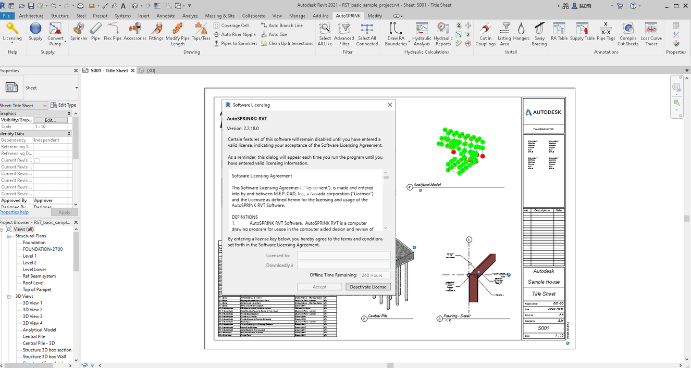Select Analytical Model in Project Browser
This screenshot has height=368, width=691.
click(40, 330)
